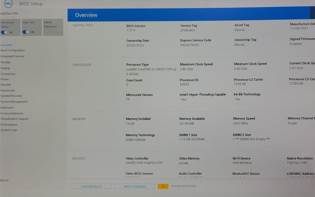
Task: Open the Admin Password tile
Action: pos(53,27)
